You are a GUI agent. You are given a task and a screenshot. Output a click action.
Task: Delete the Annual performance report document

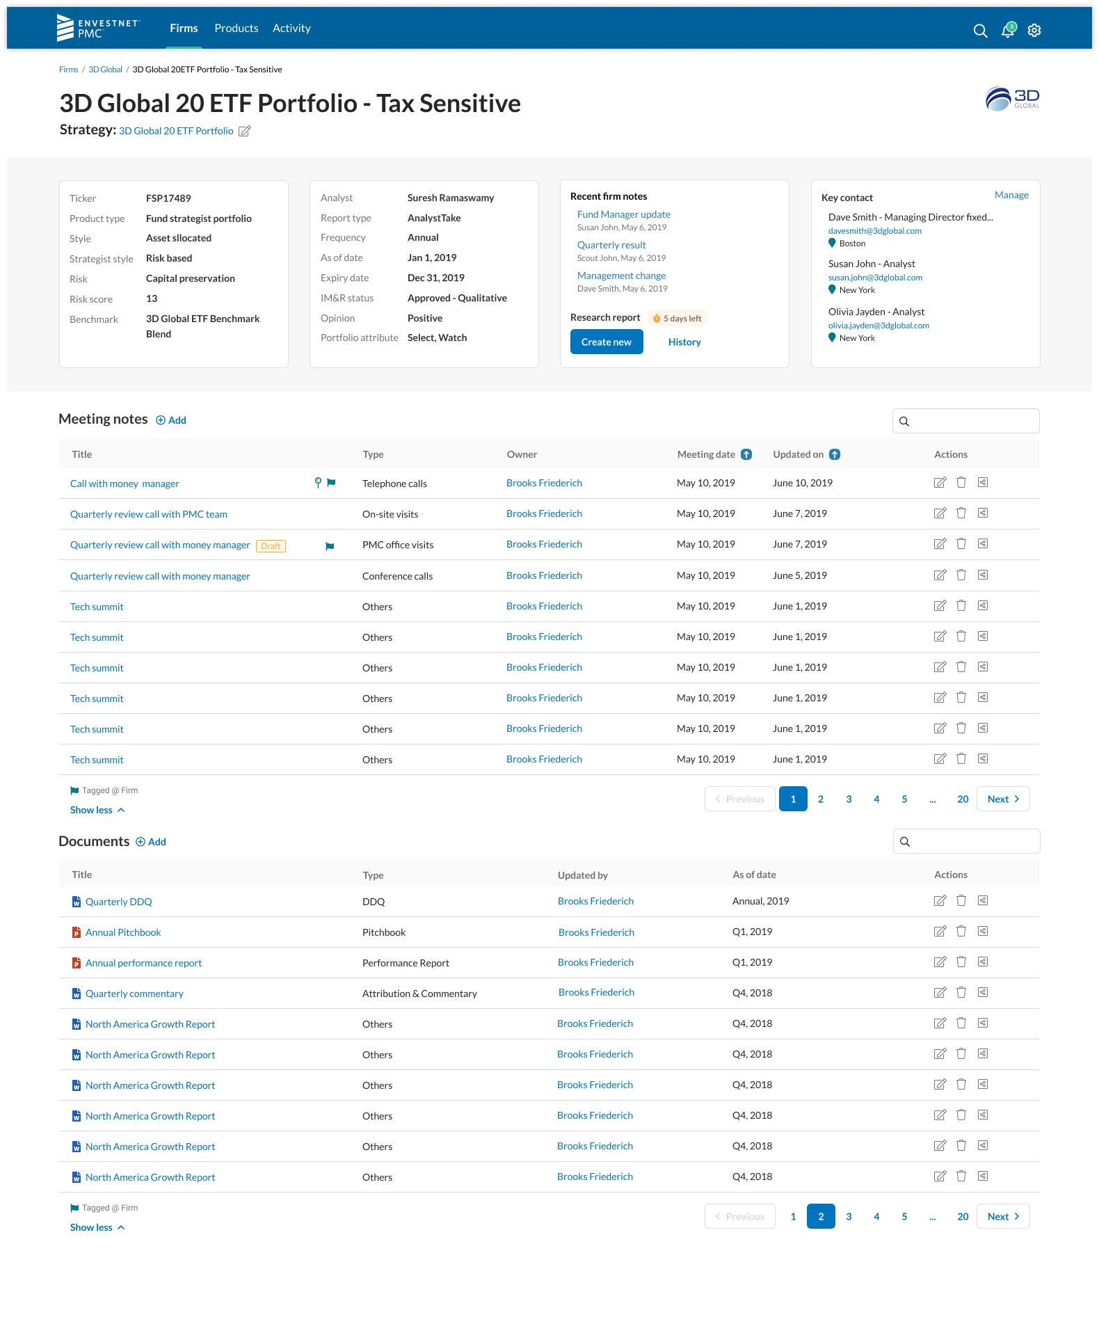(961, 962)
